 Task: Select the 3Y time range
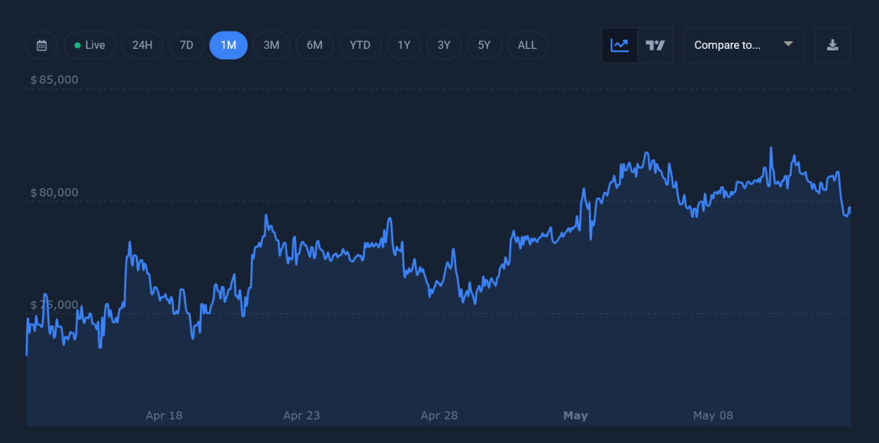[444, 45]
